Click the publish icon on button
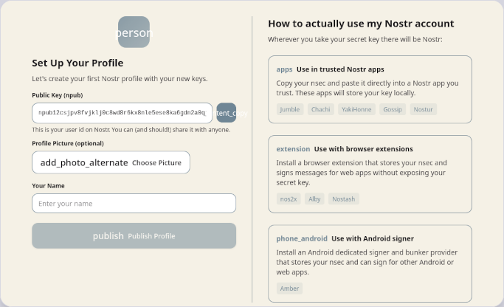504x307 pixels. 108,236
